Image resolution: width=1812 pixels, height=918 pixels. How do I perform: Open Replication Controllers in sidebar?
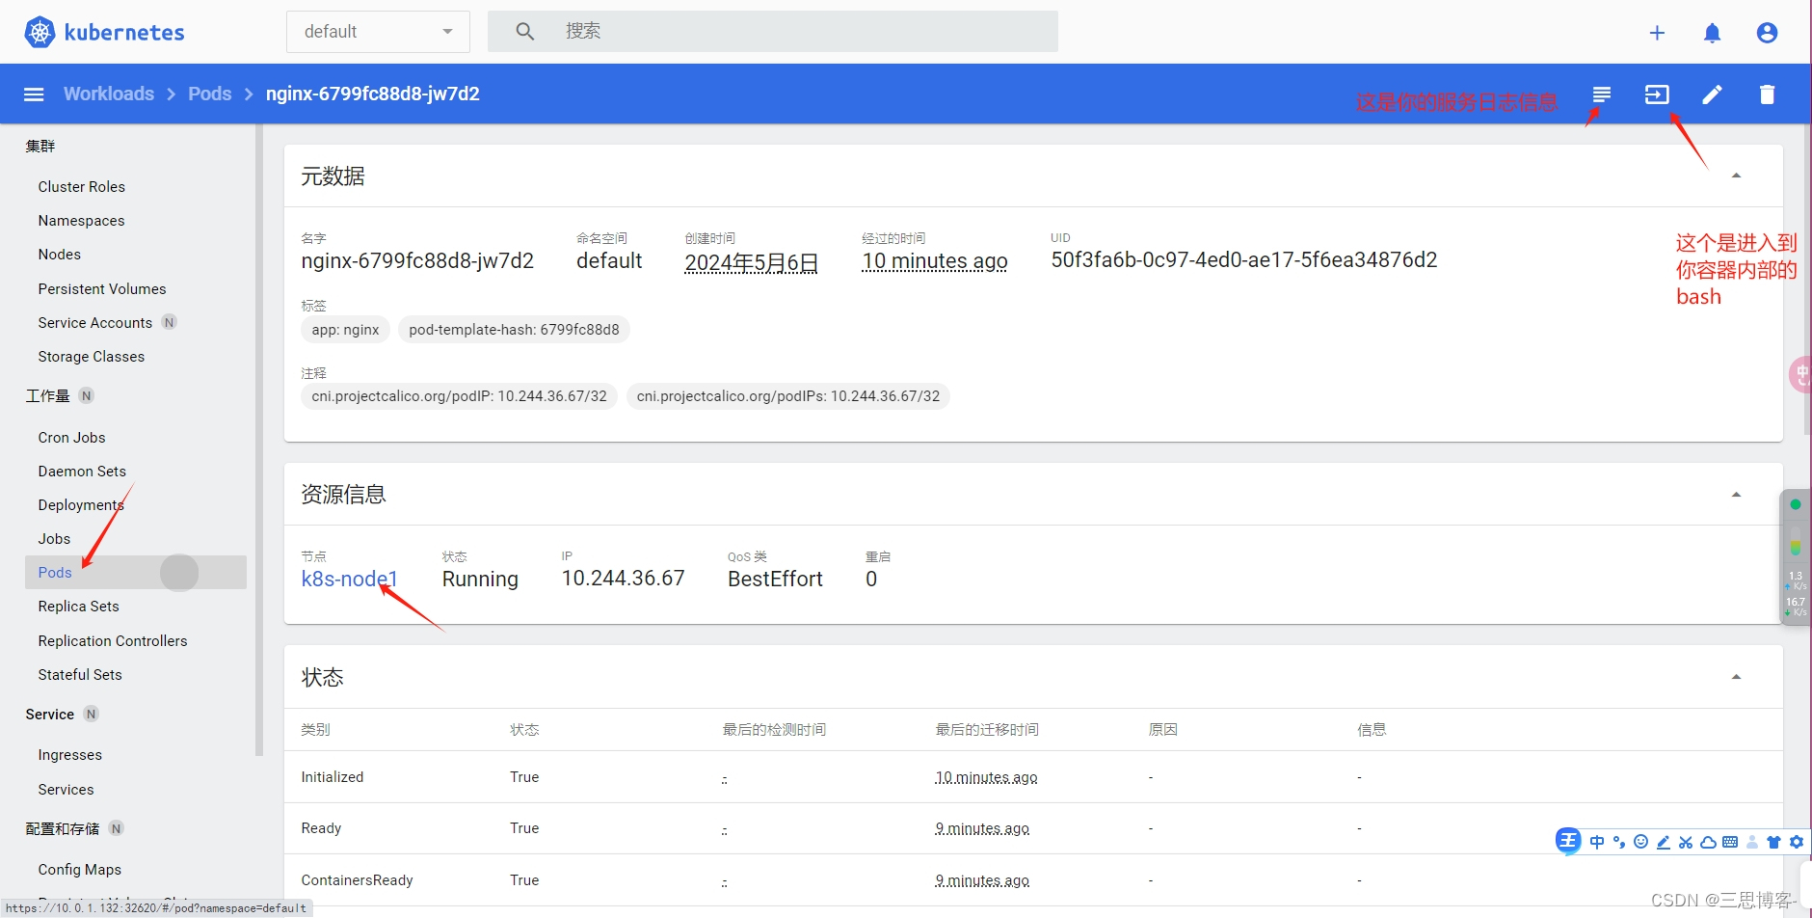[x=113, y=641]
